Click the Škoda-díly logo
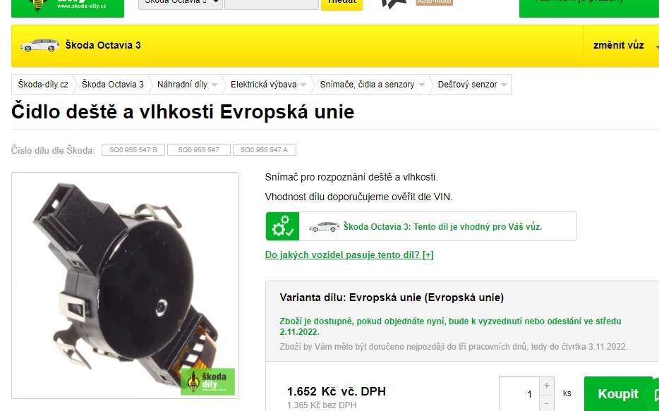Viewport: 659px width, 411px height. tap(67, 6)
